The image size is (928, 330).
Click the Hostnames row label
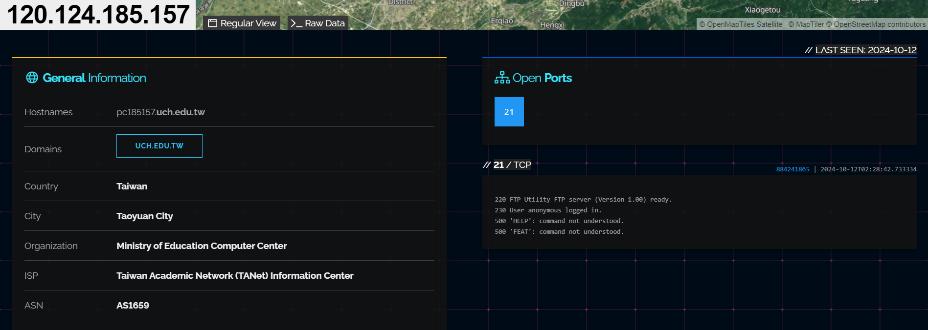[x=48, y=112]
